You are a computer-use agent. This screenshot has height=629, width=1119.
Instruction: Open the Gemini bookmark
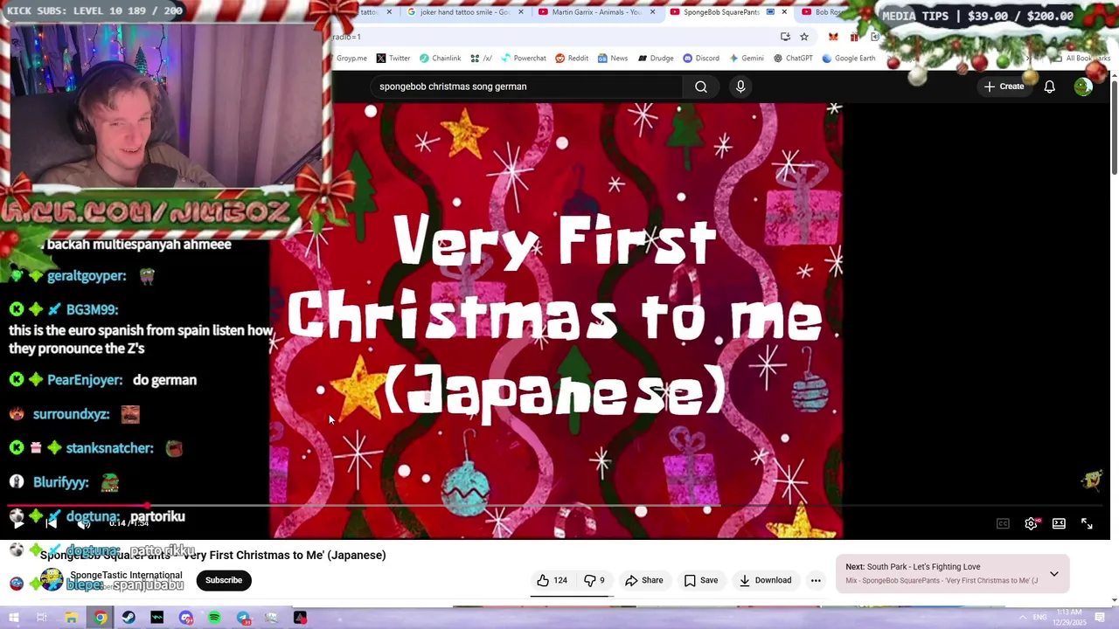click(x=746, y=59)
